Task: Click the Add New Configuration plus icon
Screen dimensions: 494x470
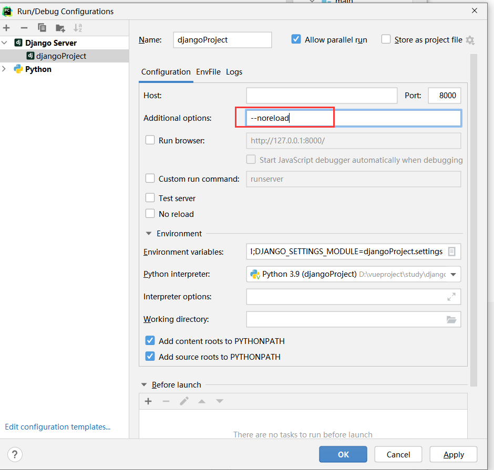Action: click(6, 28)
